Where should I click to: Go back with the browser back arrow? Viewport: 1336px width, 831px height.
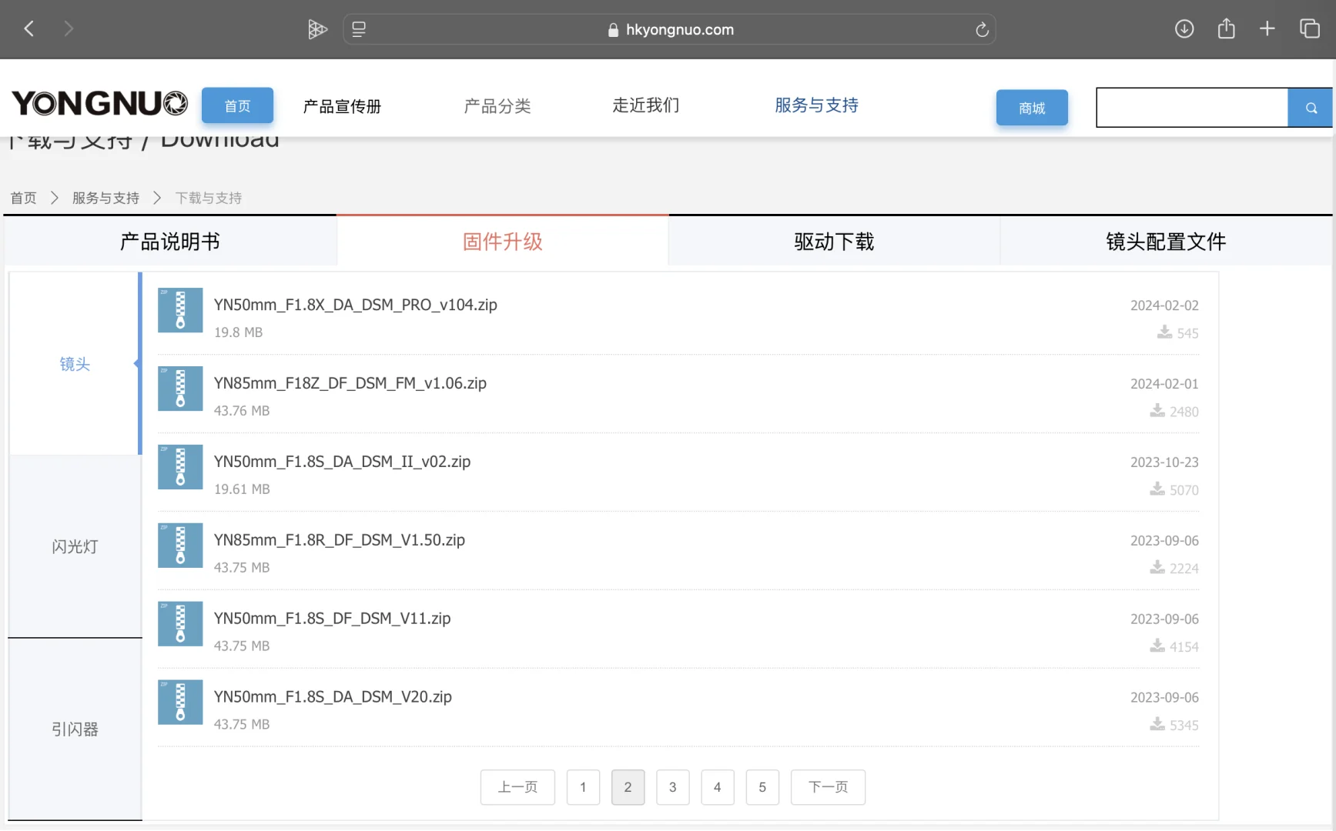pyautogui.click(x=29, y=29)
